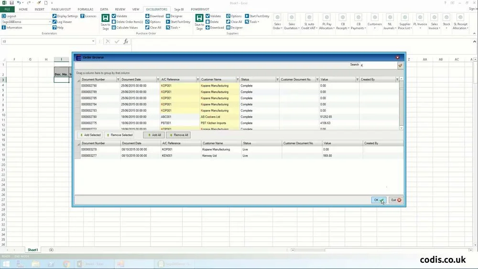Click Clear All in Purchase Order group
Screen dimensions: 478x269
(x=153, y=28)
